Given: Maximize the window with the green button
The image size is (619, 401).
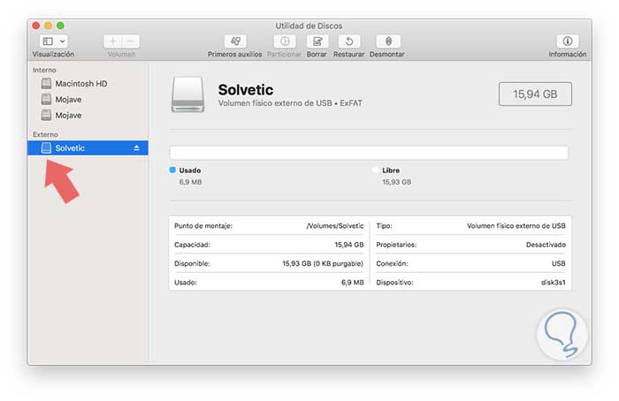Looking at the screenshot, I should [60, 26].
